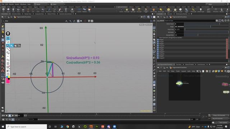230x129 pixels.
Task: Open network editor Add menu
Action: [x=160, y=71]
